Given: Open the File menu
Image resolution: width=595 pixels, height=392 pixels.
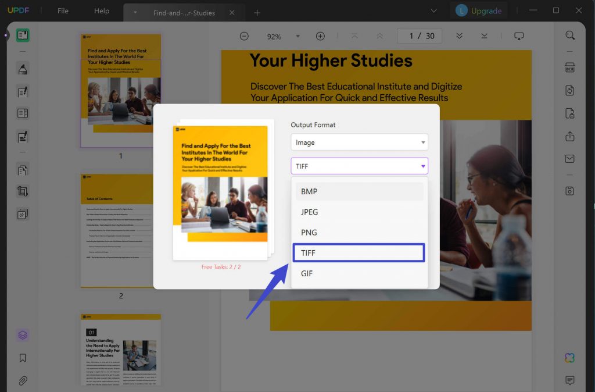Looking at the screenshot, I should click(62, 10).
